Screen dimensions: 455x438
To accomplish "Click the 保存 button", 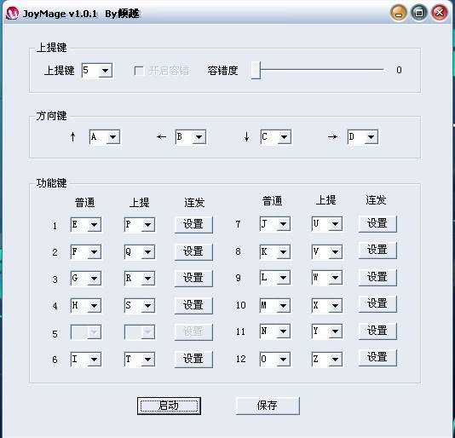I will point(268,406).
